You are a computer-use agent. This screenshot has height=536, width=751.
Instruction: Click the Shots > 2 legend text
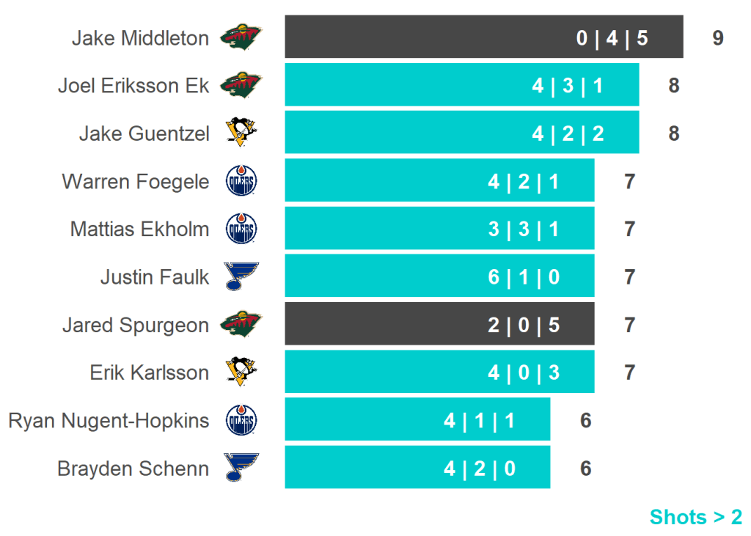tap(695, 517)
